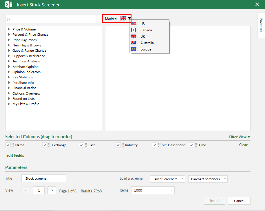Open the Items count dropdown

[153, 190]
